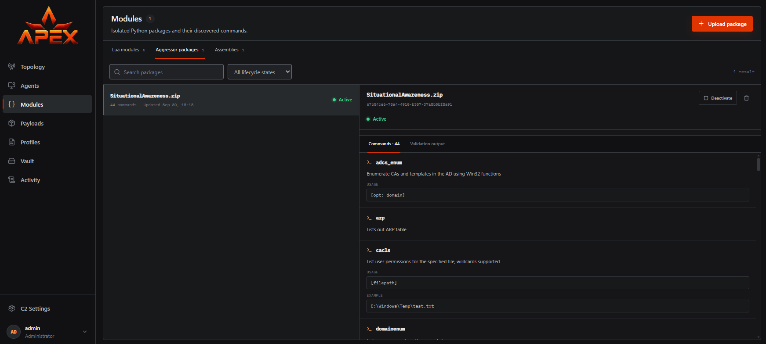Open the All lifecycle states dropdown
Viewport: 766px width, 344px height.
click(259, 72)
